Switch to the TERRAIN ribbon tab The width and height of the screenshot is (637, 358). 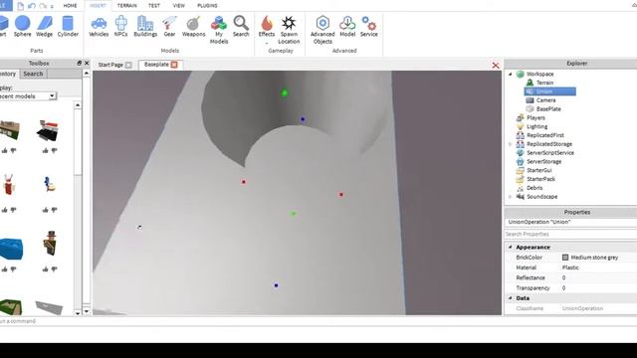tap(127, 6)
